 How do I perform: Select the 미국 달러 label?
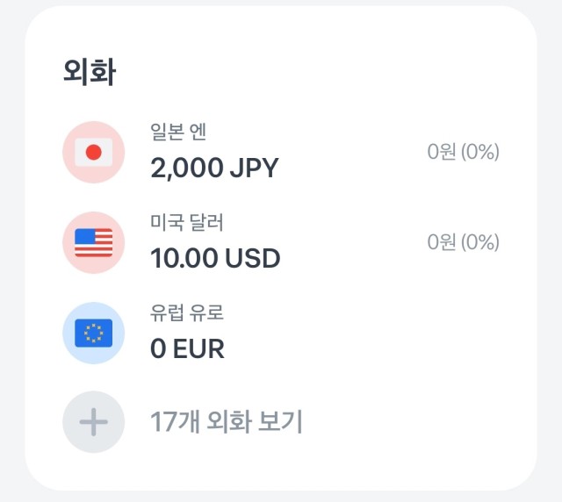point(187,222)
